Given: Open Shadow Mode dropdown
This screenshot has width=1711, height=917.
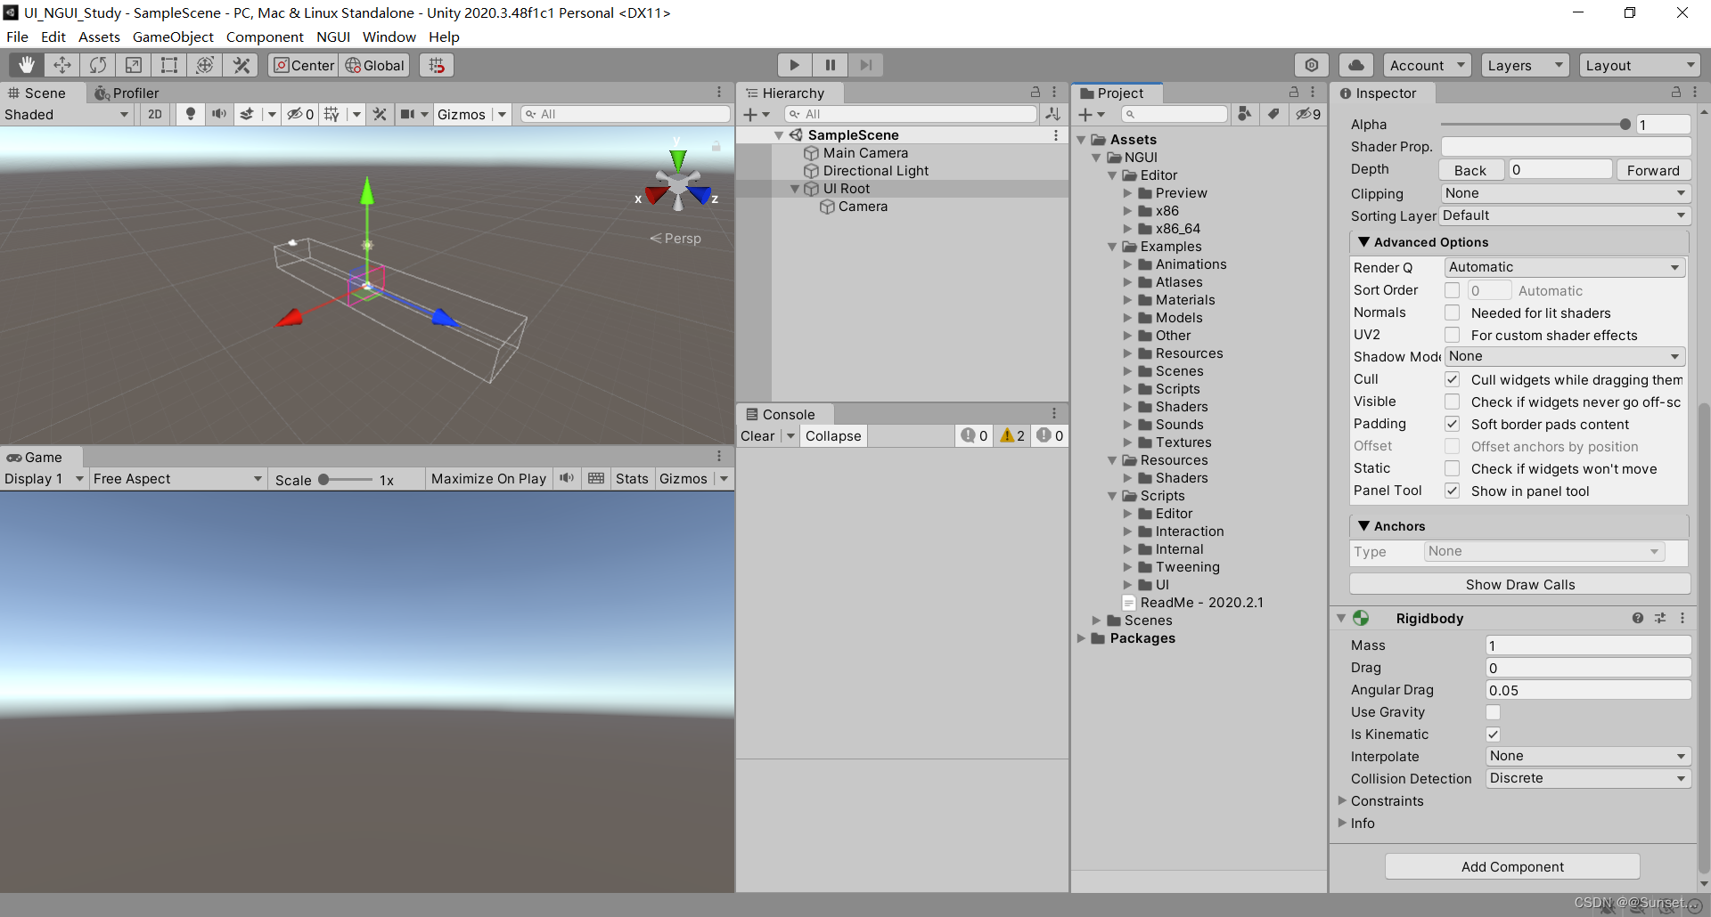Looking at the screenshot, I should click(x=1565, y=356).
